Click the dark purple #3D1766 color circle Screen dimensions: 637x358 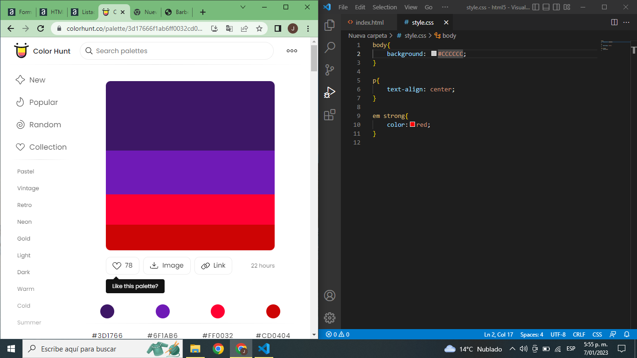(107, 311)
